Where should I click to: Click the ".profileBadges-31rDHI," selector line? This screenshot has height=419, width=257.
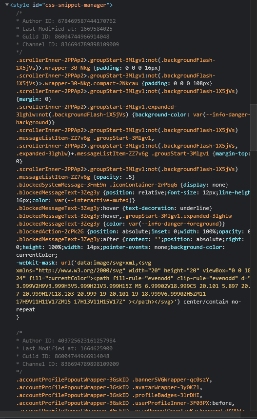click(x=109, y=395)
